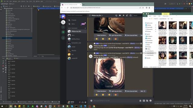Open Home tab in File Explorer ribbon

click(x=150, y=16)
